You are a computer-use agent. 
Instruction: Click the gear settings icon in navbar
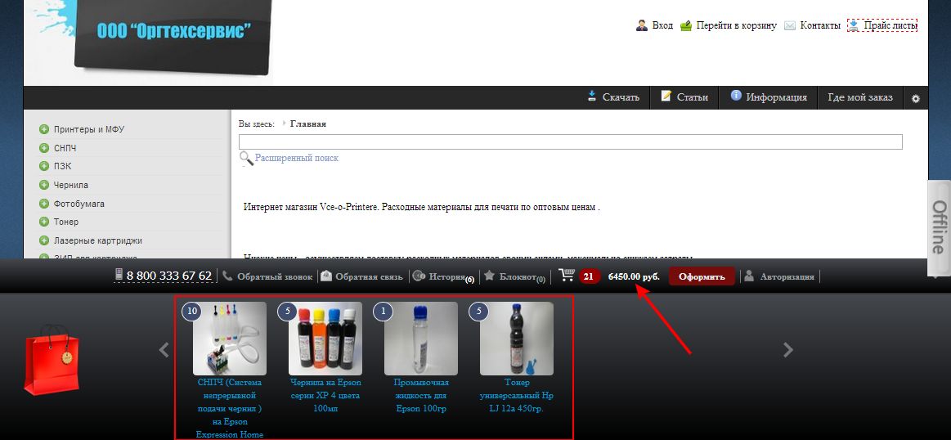(916, 98)
